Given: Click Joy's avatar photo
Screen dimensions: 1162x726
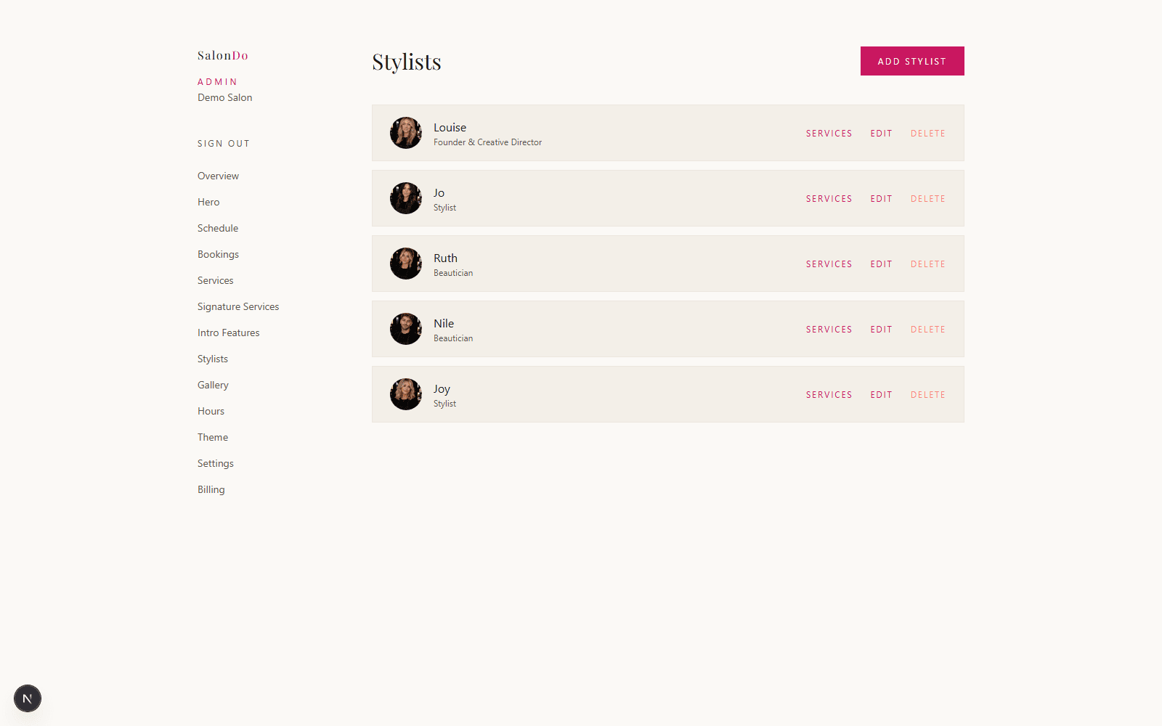Looking at the screenshot, I should [406, 394].
